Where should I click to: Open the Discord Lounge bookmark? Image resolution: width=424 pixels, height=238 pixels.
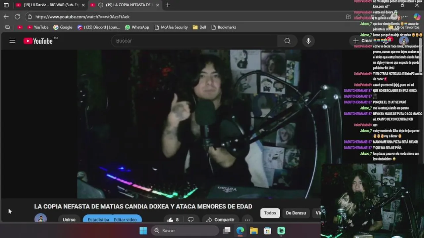(x=98, y=27)
